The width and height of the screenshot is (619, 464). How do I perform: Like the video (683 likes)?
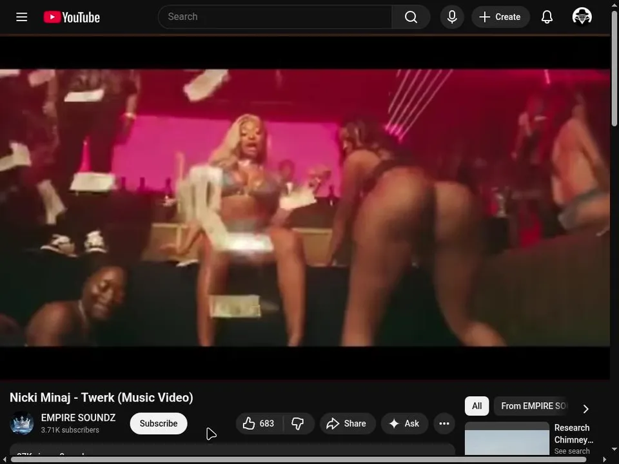point(259,423)
